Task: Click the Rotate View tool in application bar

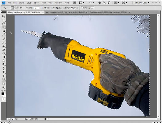Action: coord(109,3)
